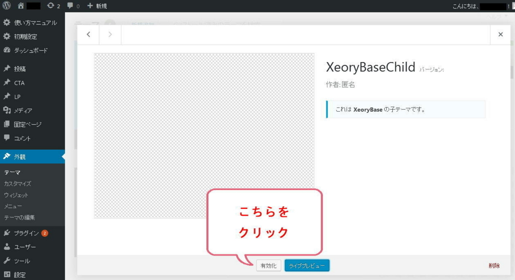The width and height of the screenshot is (515, 280).
Task: Click the person icon beside ユーザー
Action: (x=7, y=246)
